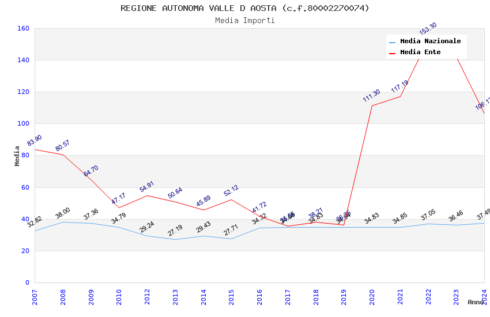The image size is (490, 317).
Task: Click the y-axis tick label 160
Action: (24, 28)
